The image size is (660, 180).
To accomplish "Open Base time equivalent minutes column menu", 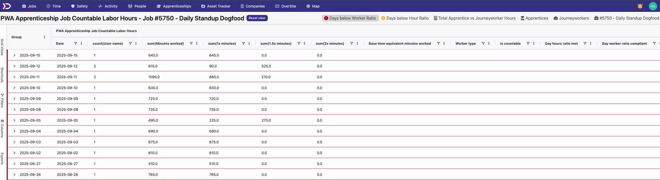I will coord(444,43).
